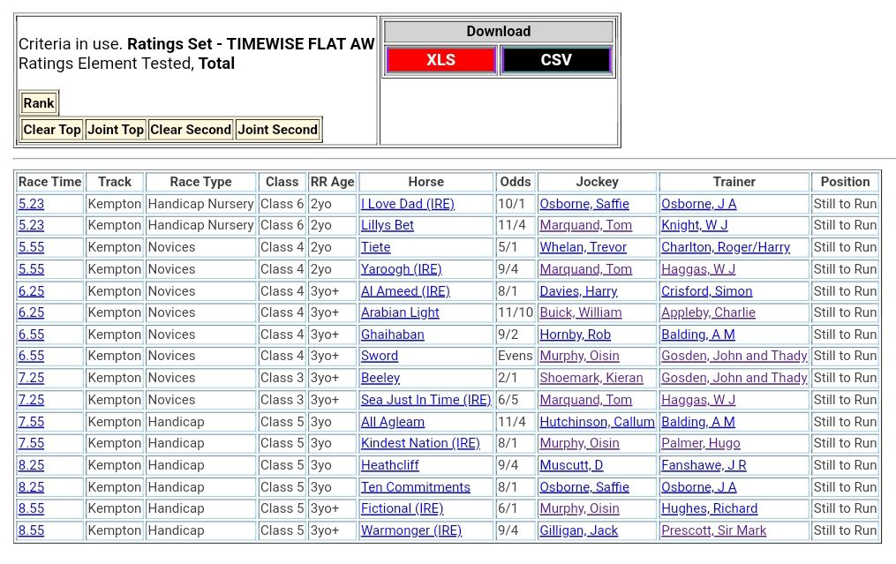The height and width of the screenshot is (564, 896).
Task: View trainer Prescott, Sir Mark page
Action: tap(713, 530)
